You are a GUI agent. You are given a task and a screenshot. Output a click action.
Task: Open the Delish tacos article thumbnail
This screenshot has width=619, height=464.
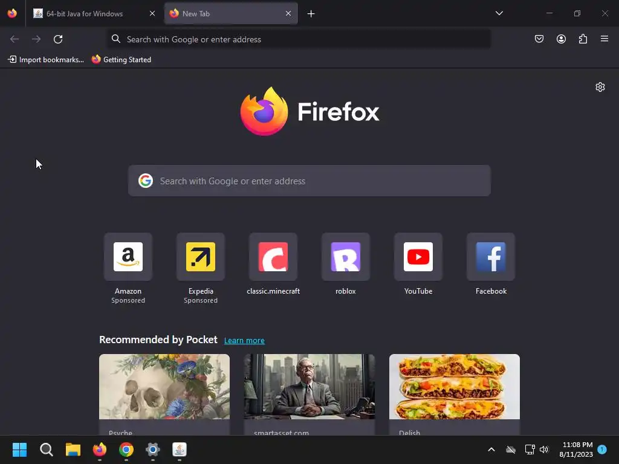point(455,386)
